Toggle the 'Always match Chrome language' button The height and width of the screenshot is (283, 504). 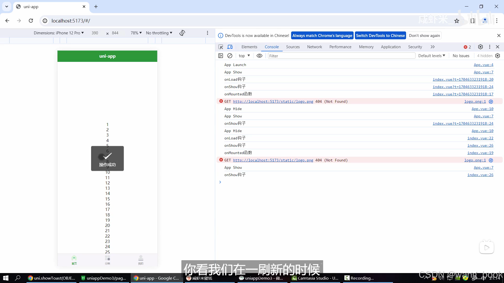(322, 35)
